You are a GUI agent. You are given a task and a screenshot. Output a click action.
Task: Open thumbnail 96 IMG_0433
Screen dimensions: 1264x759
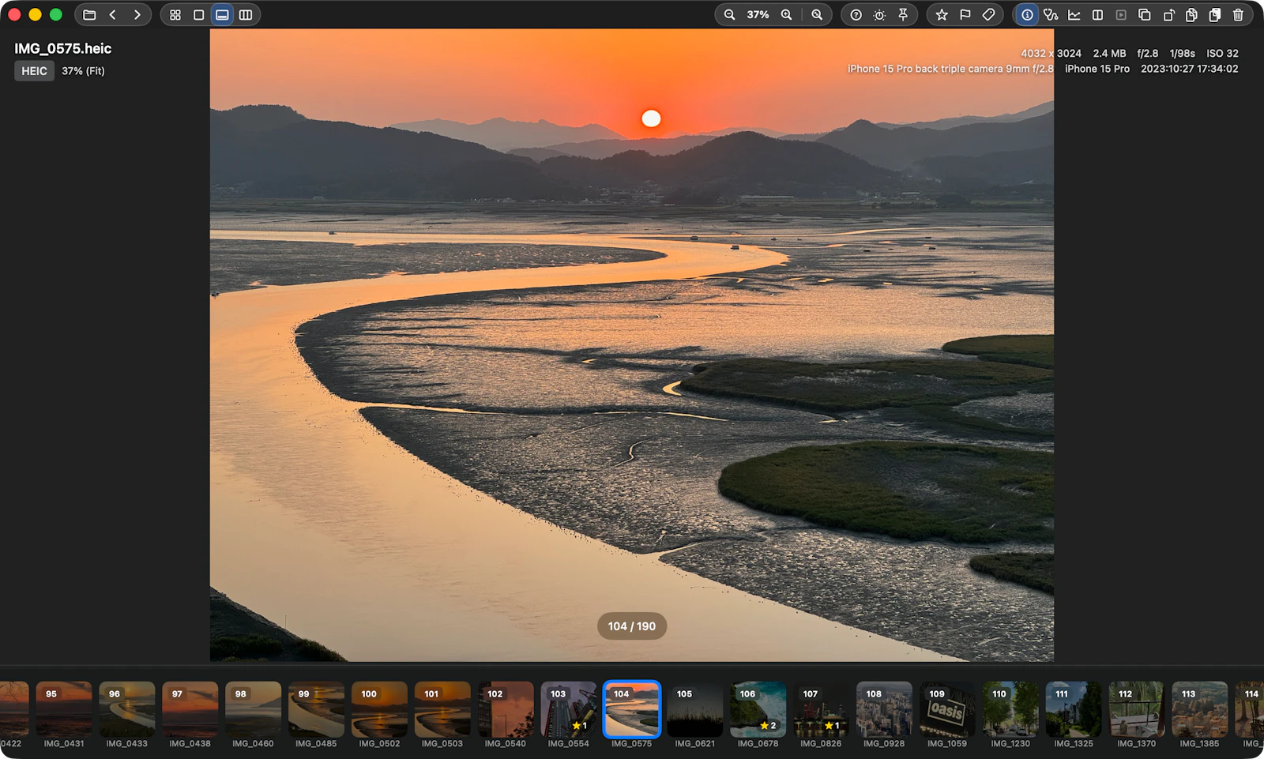click(x=127, y=710)
